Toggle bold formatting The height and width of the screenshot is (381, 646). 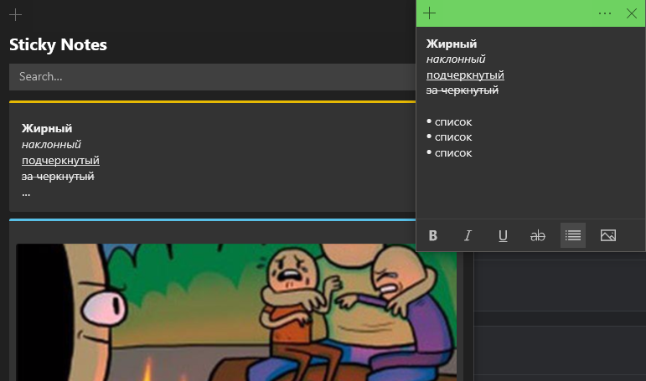coord(432,235)
